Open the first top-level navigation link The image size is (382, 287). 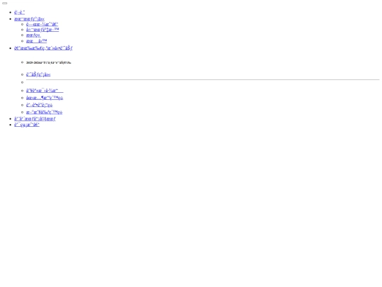(19, 13)
